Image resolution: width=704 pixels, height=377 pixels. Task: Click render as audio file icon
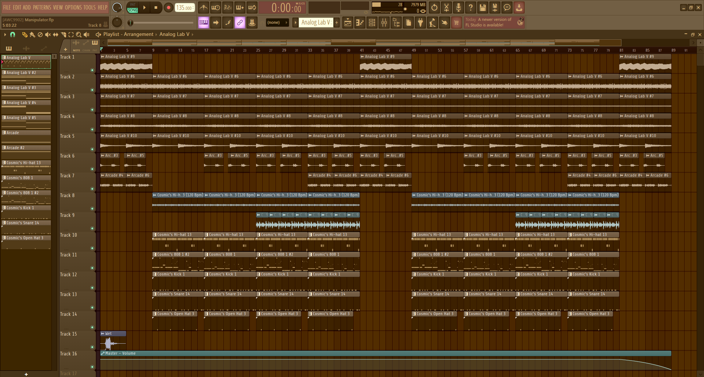point(495,7)
